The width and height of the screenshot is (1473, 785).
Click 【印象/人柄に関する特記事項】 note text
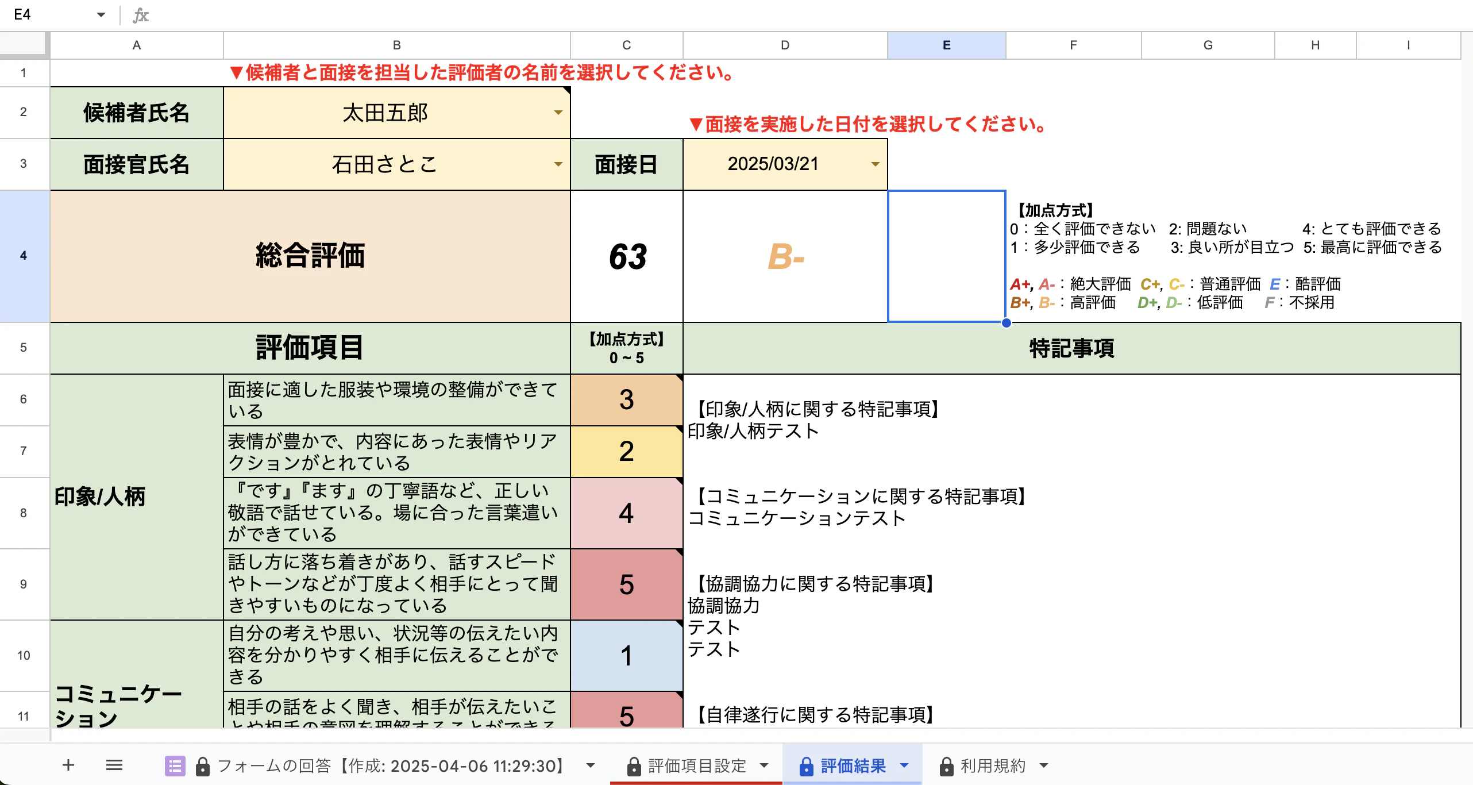816,409
